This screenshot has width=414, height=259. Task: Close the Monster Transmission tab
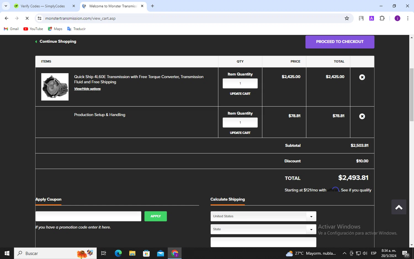(142, 6)
